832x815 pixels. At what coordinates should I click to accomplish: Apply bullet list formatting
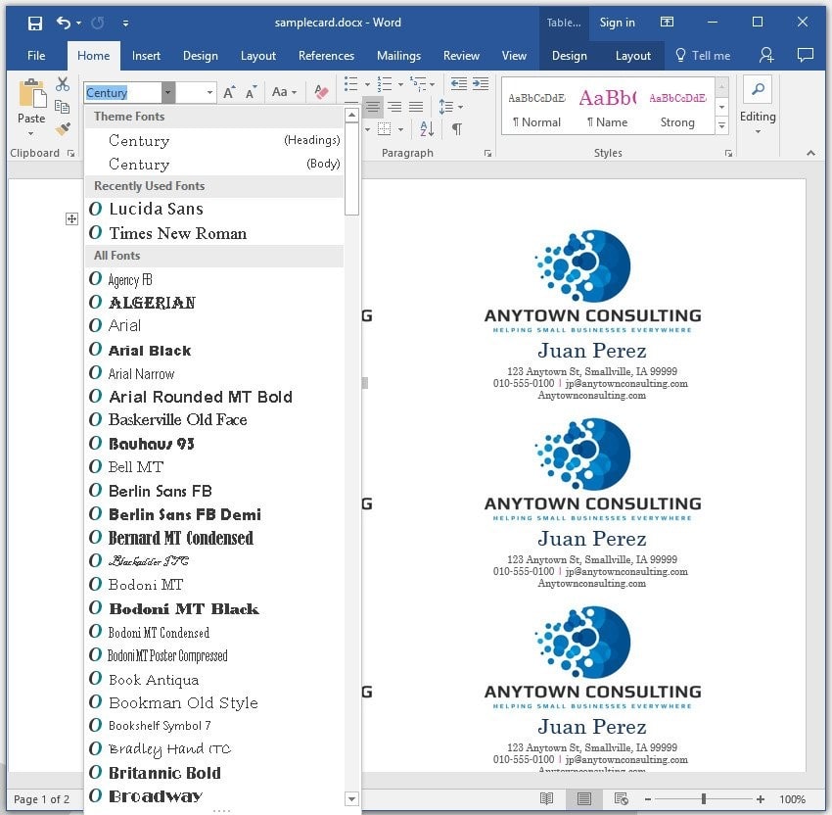pyautogui.click(x=350, y=84)
